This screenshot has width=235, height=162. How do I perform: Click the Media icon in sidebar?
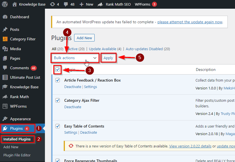(x=5, y=49)
